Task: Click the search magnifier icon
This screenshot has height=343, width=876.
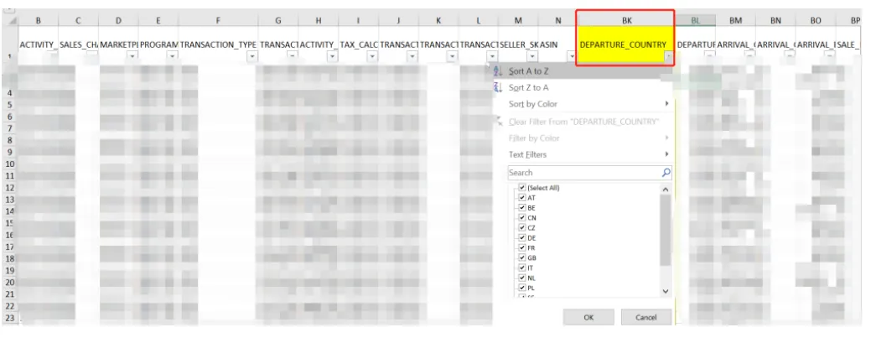Action: [x=666, y=173]
